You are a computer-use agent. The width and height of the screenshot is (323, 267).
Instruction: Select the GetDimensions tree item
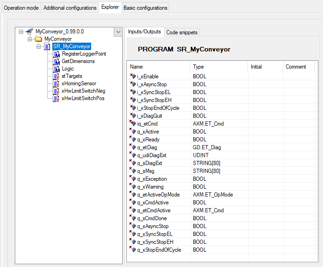click(78, 61)
